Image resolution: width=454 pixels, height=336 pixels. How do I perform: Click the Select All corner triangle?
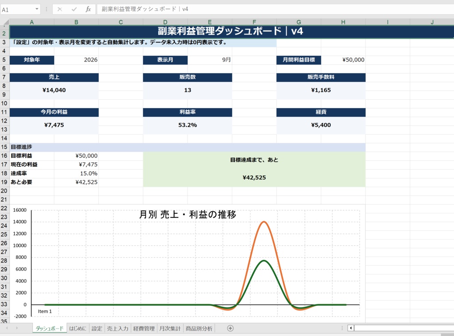[5, 22]
